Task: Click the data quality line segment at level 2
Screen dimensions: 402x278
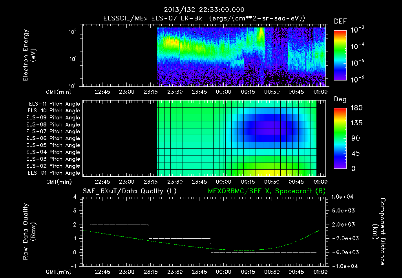Action: click(119, 225)
